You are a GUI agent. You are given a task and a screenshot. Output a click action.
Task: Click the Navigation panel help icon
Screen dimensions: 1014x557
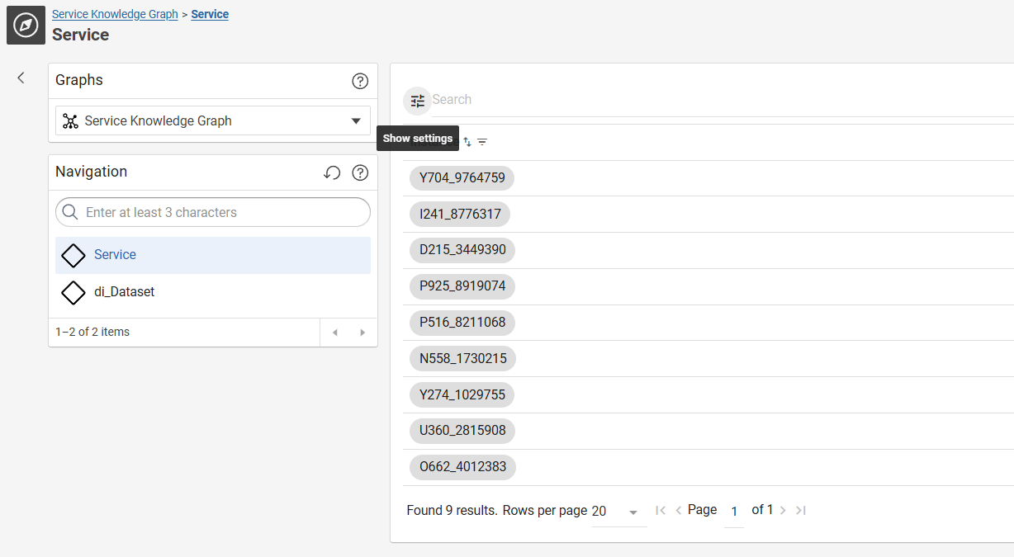click(x=360, y=172)
